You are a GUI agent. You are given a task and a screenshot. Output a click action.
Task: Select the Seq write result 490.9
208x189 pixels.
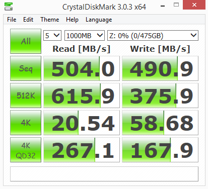click(160, 68)
